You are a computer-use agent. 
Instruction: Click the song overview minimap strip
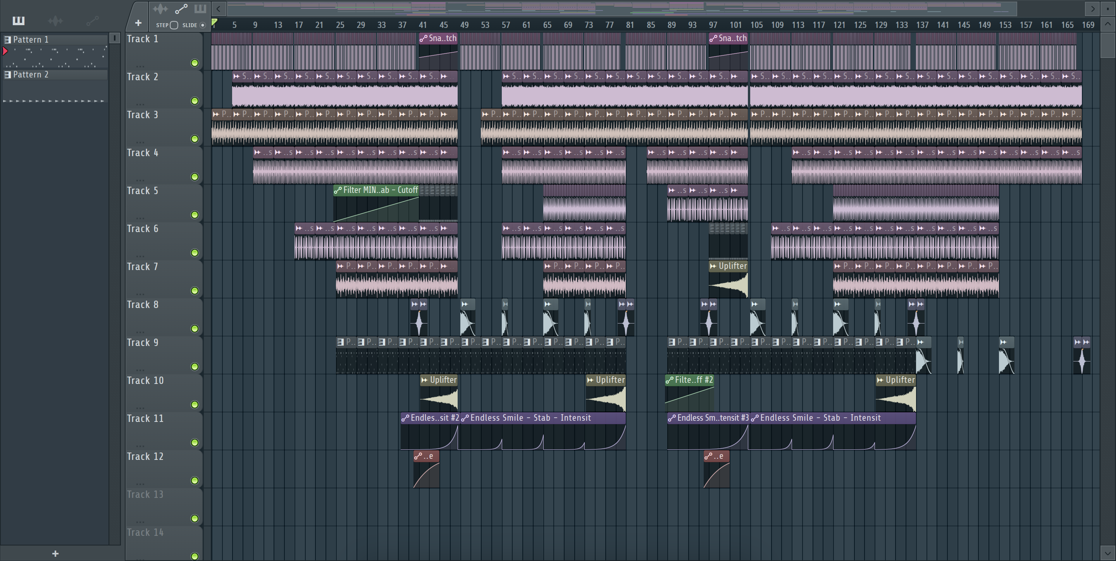622,9
